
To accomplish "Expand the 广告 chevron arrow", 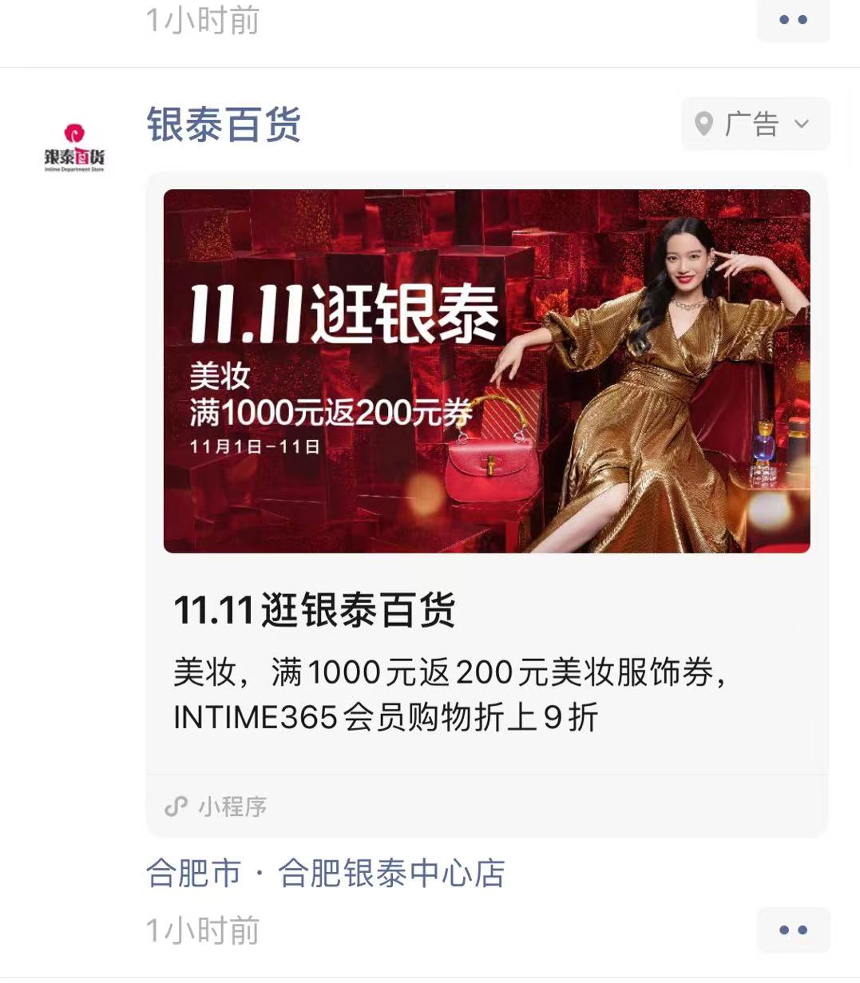I will pyautogui.click(x=802, y=125).
